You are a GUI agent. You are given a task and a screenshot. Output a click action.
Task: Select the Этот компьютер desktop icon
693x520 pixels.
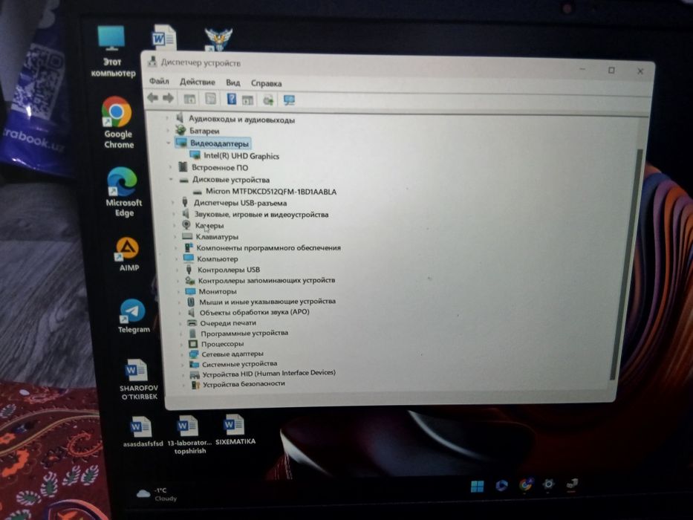pyautogui.click(x=112, y=51)
